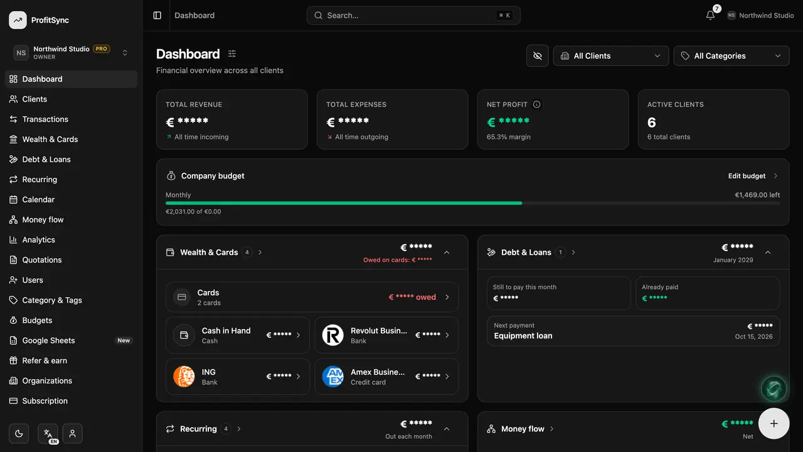Toggle dark mode moon button

point(19,434)
